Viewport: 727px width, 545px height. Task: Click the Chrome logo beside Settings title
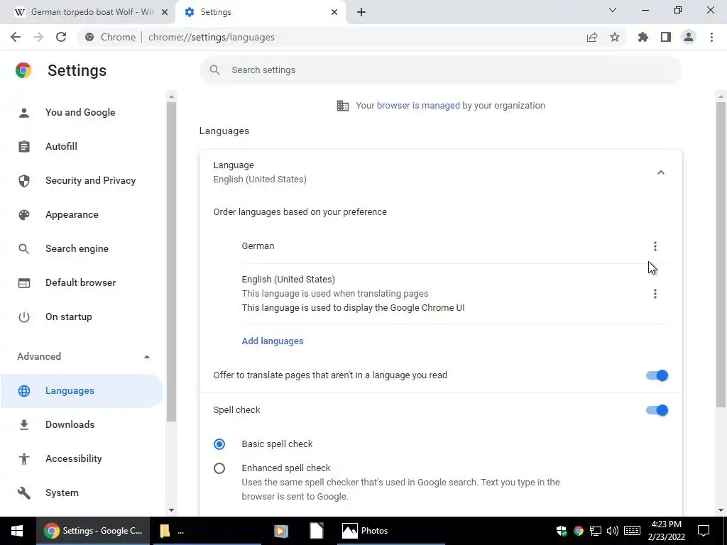[x=23, y=70]
